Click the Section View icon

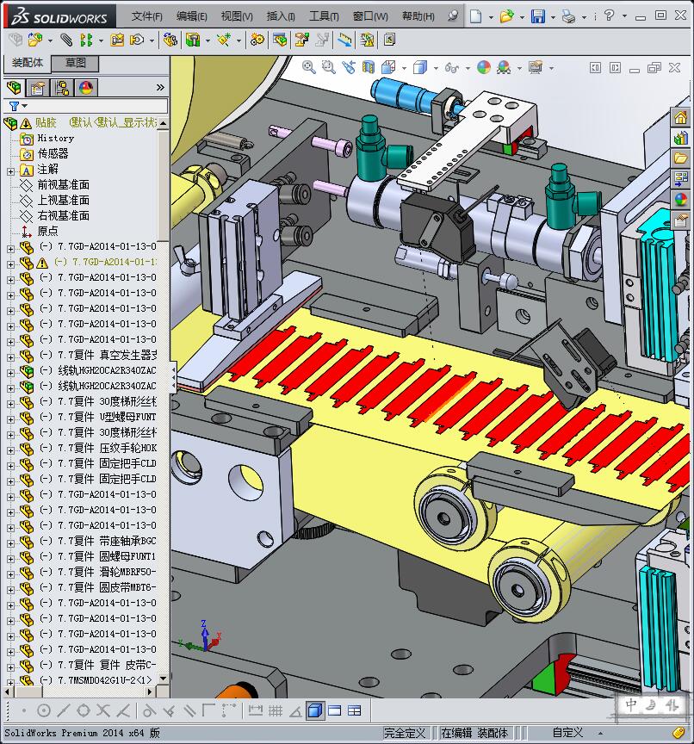(369, 67)
